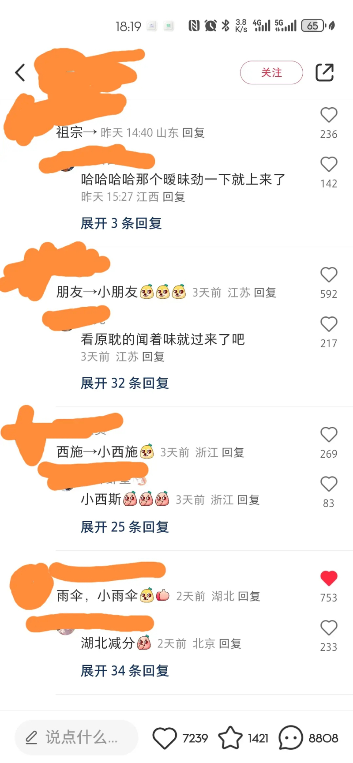
Task: Tap the 关注 follow button
Action: [x=271, y=72]
